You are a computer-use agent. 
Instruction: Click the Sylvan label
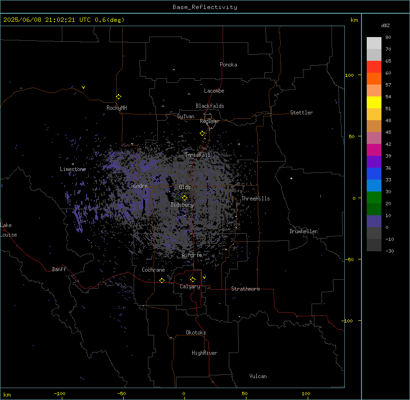point(185,116)
